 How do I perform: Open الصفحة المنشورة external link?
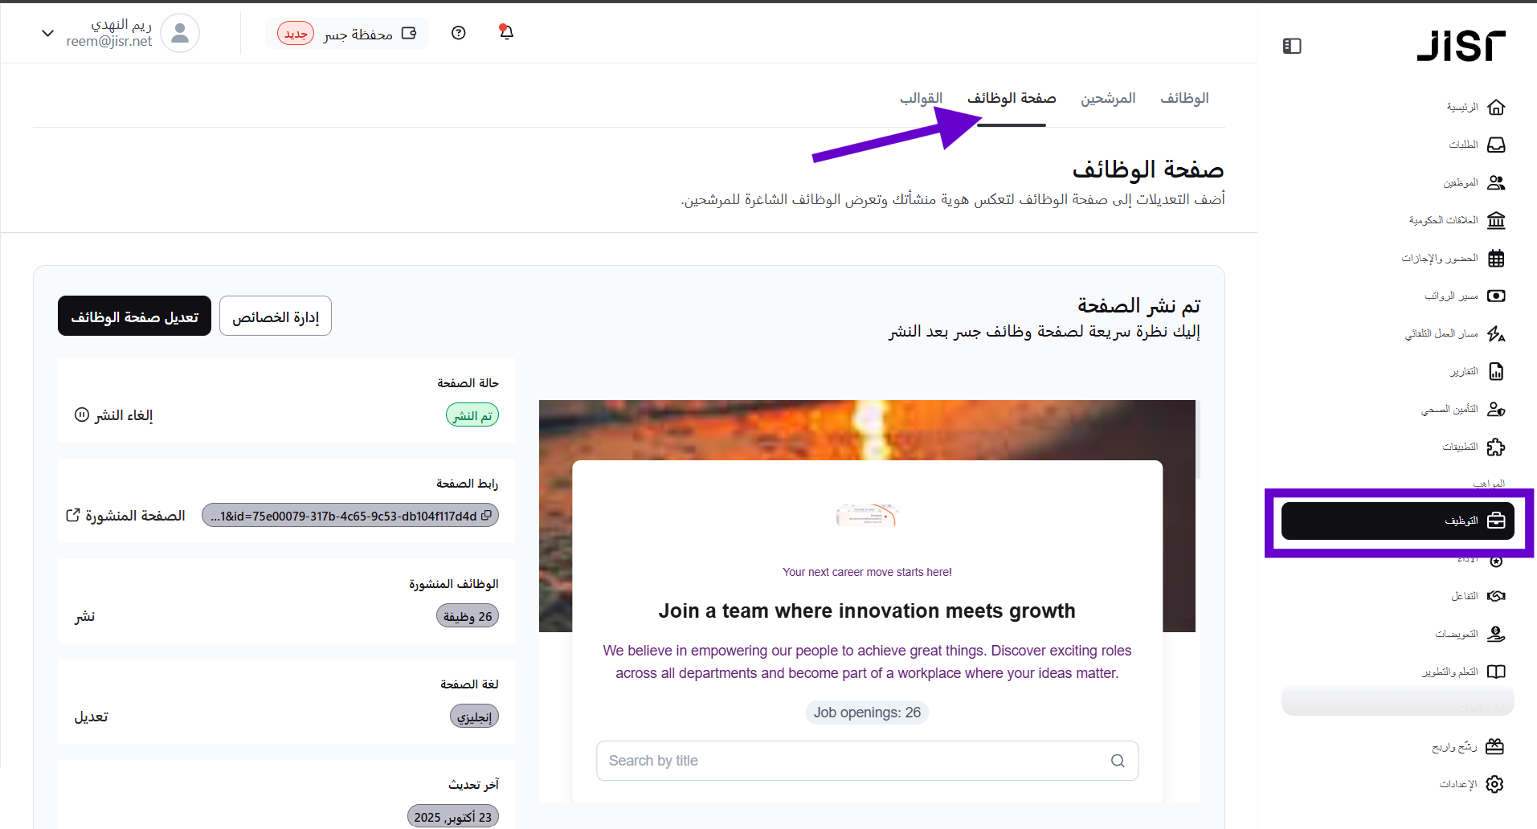pos(125,516)
